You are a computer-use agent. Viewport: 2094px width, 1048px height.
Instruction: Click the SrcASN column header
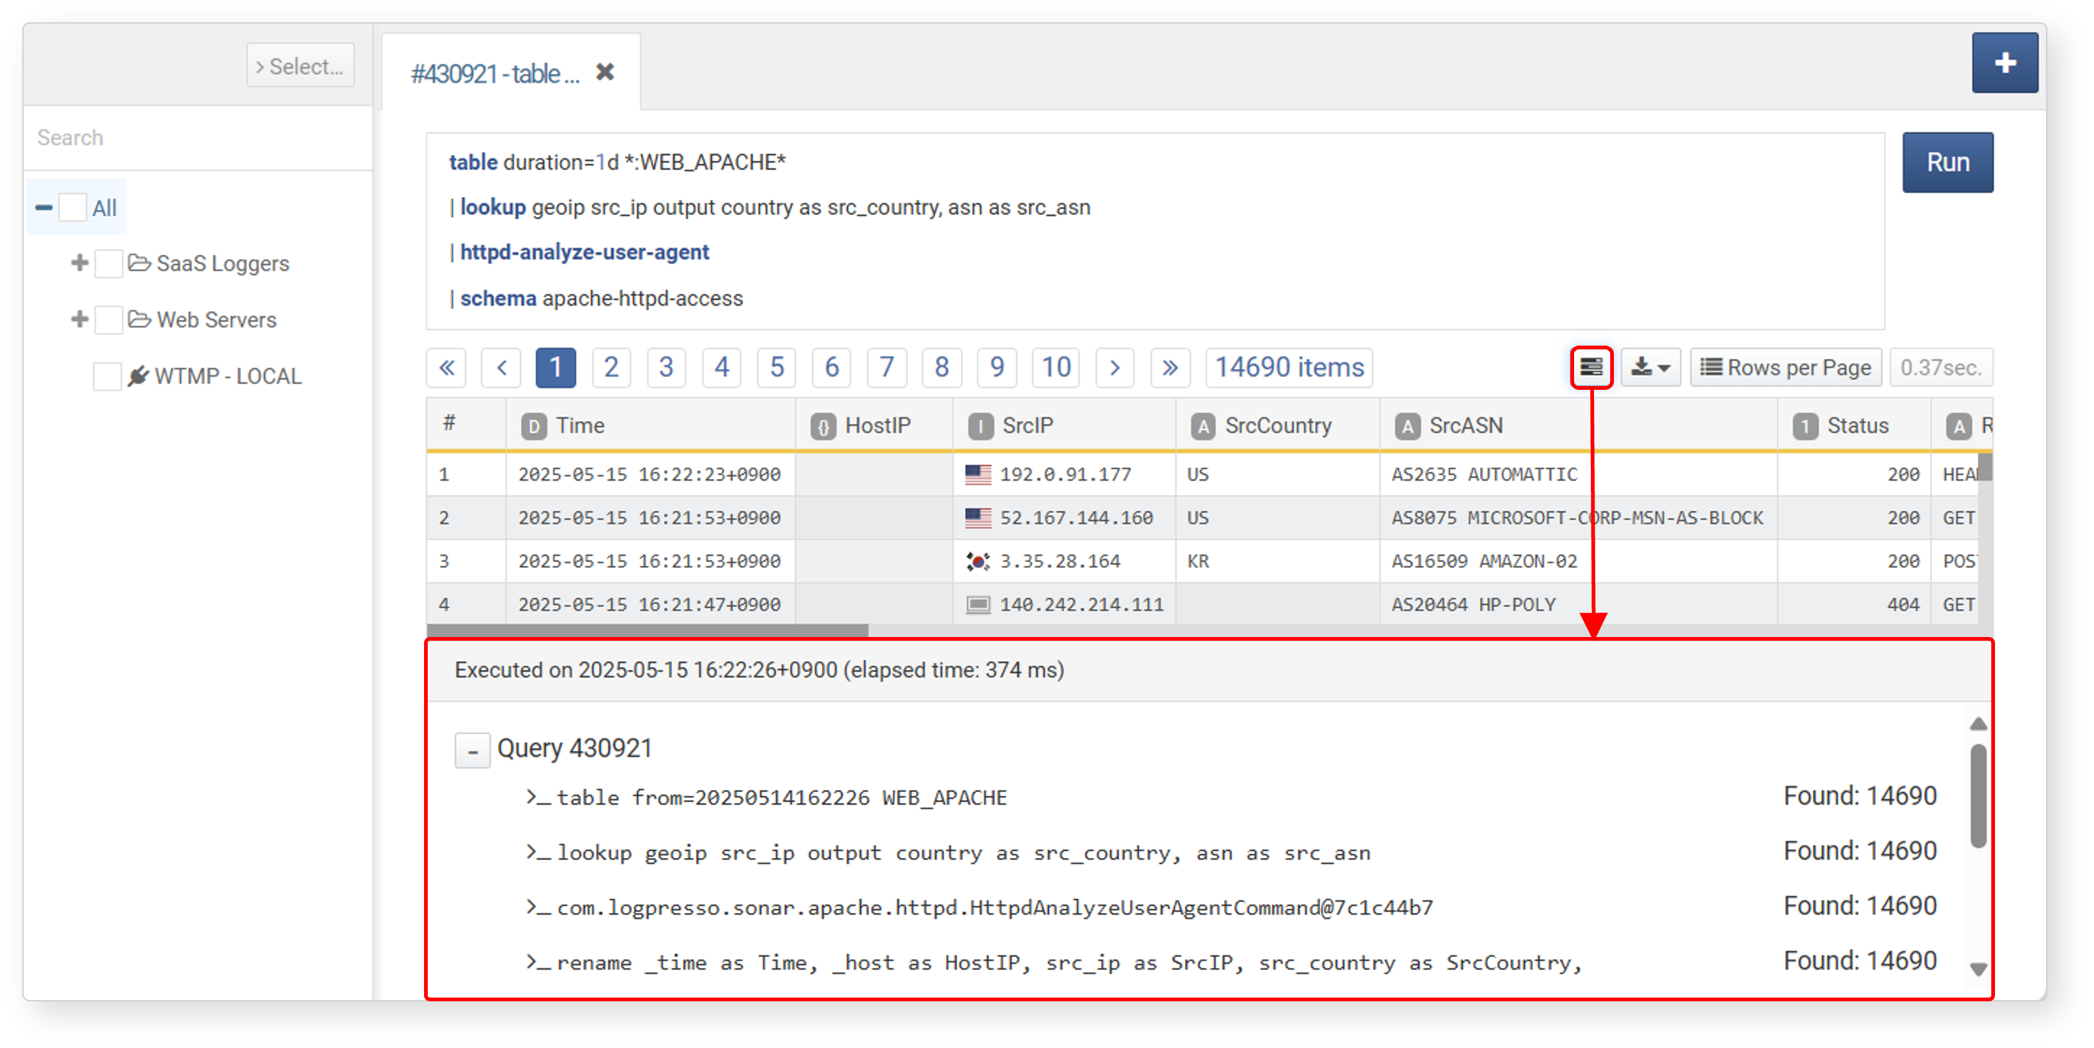(x=1578, y=425)
